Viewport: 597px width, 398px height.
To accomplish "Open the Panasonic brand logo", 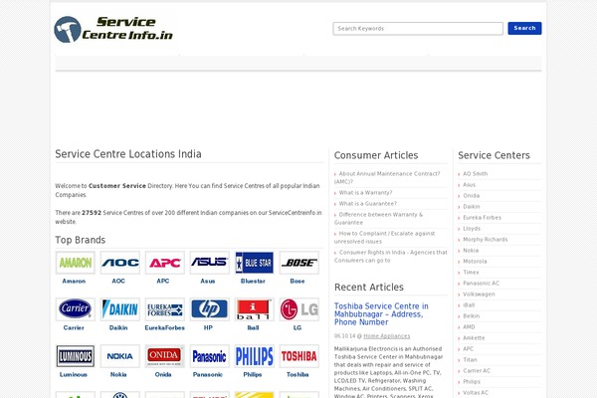I will (x=209, y=356).
